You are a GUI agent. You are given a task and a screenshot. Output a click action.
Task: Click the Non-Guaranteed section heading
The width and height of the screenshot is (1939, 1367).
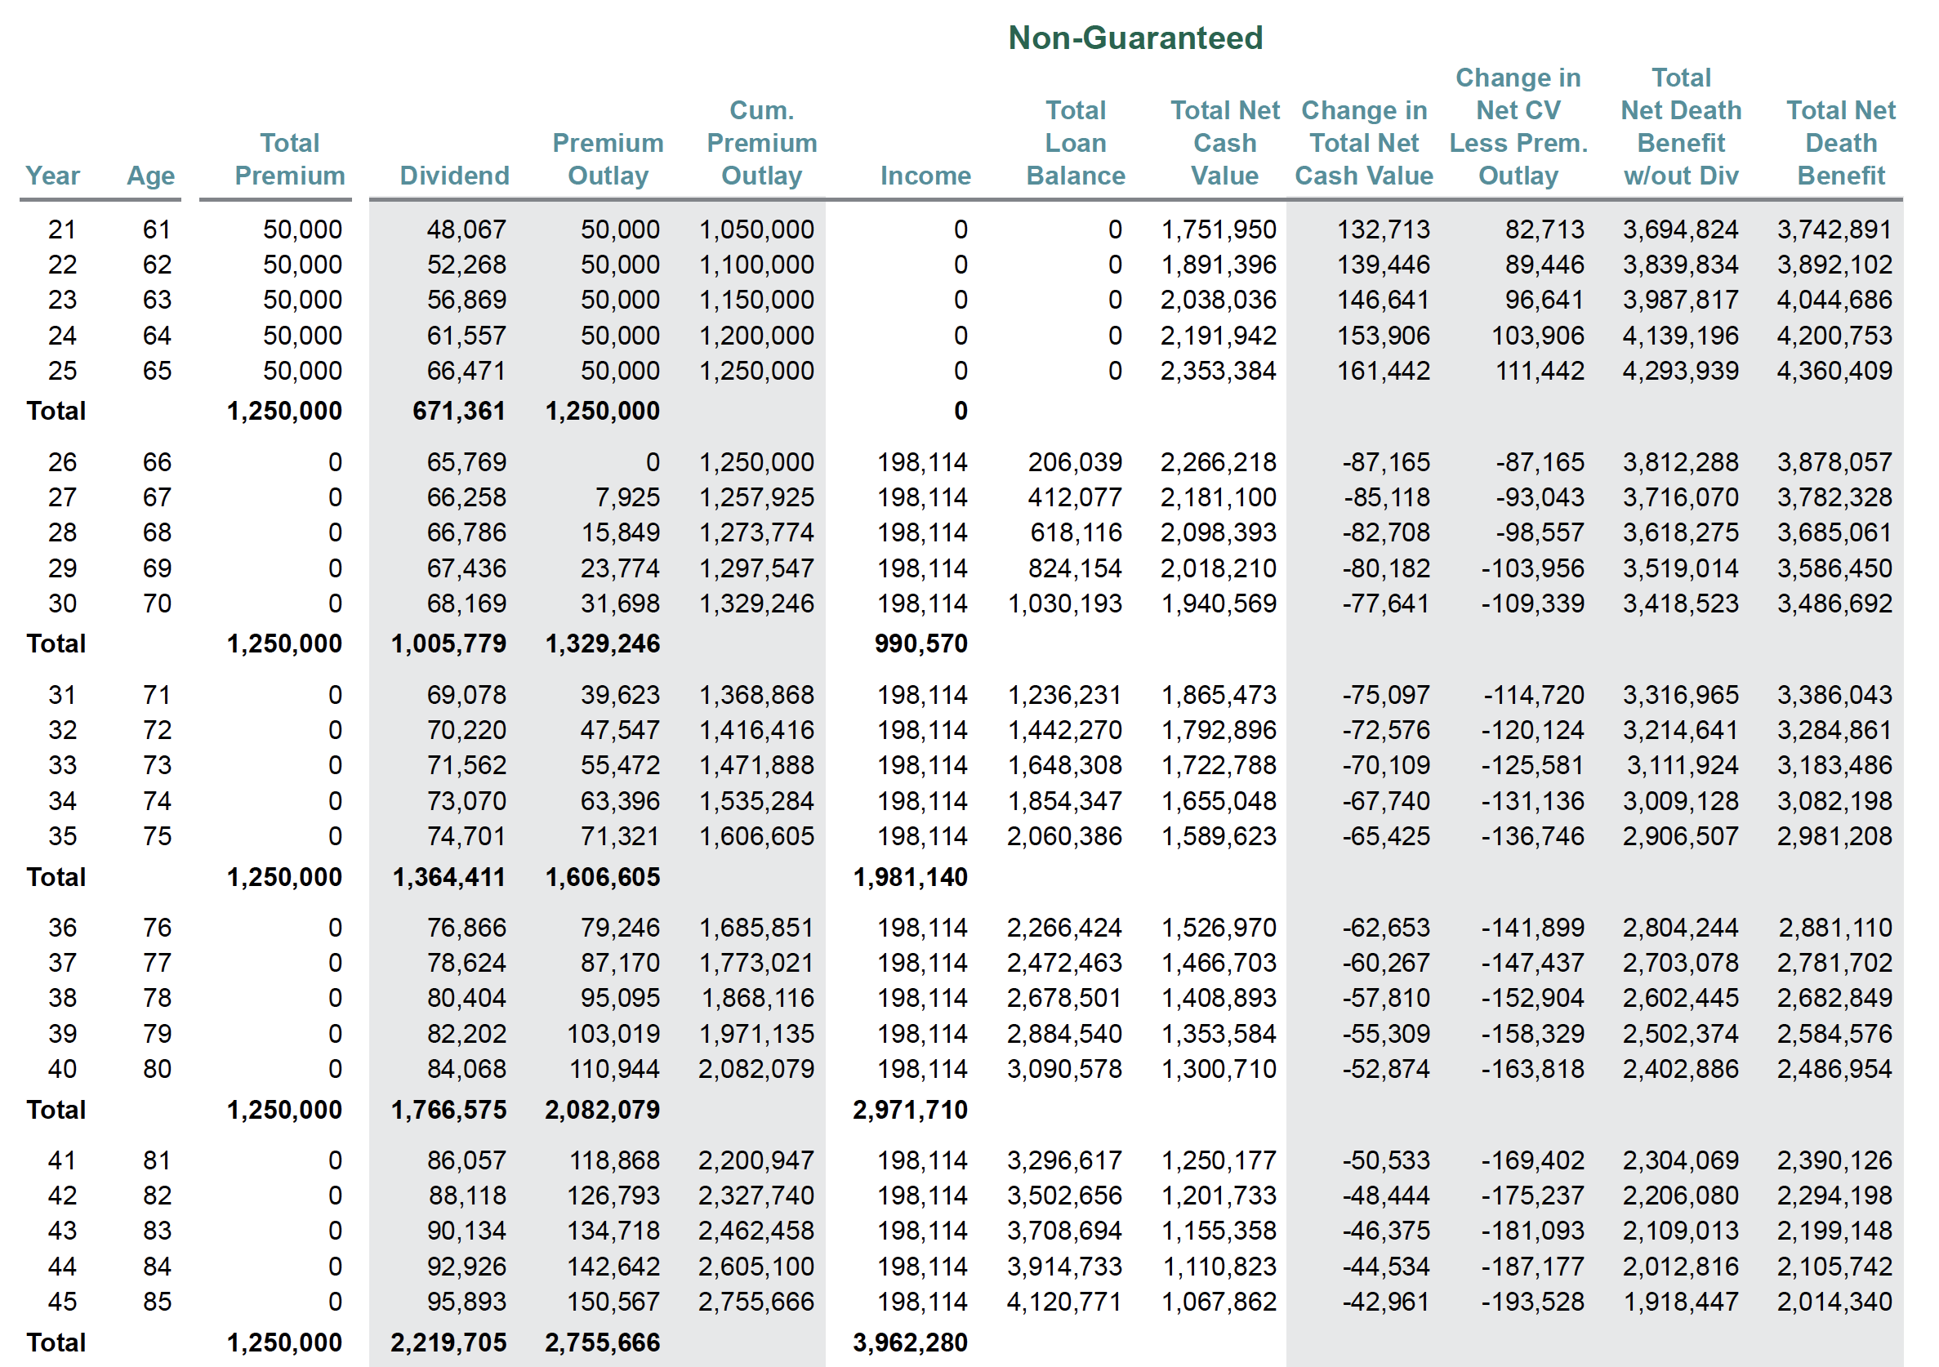point(1135,38)
